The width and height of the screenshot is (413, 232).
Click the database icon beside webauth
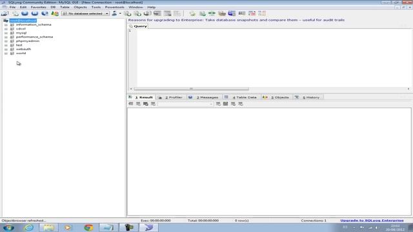click(12, 49)
